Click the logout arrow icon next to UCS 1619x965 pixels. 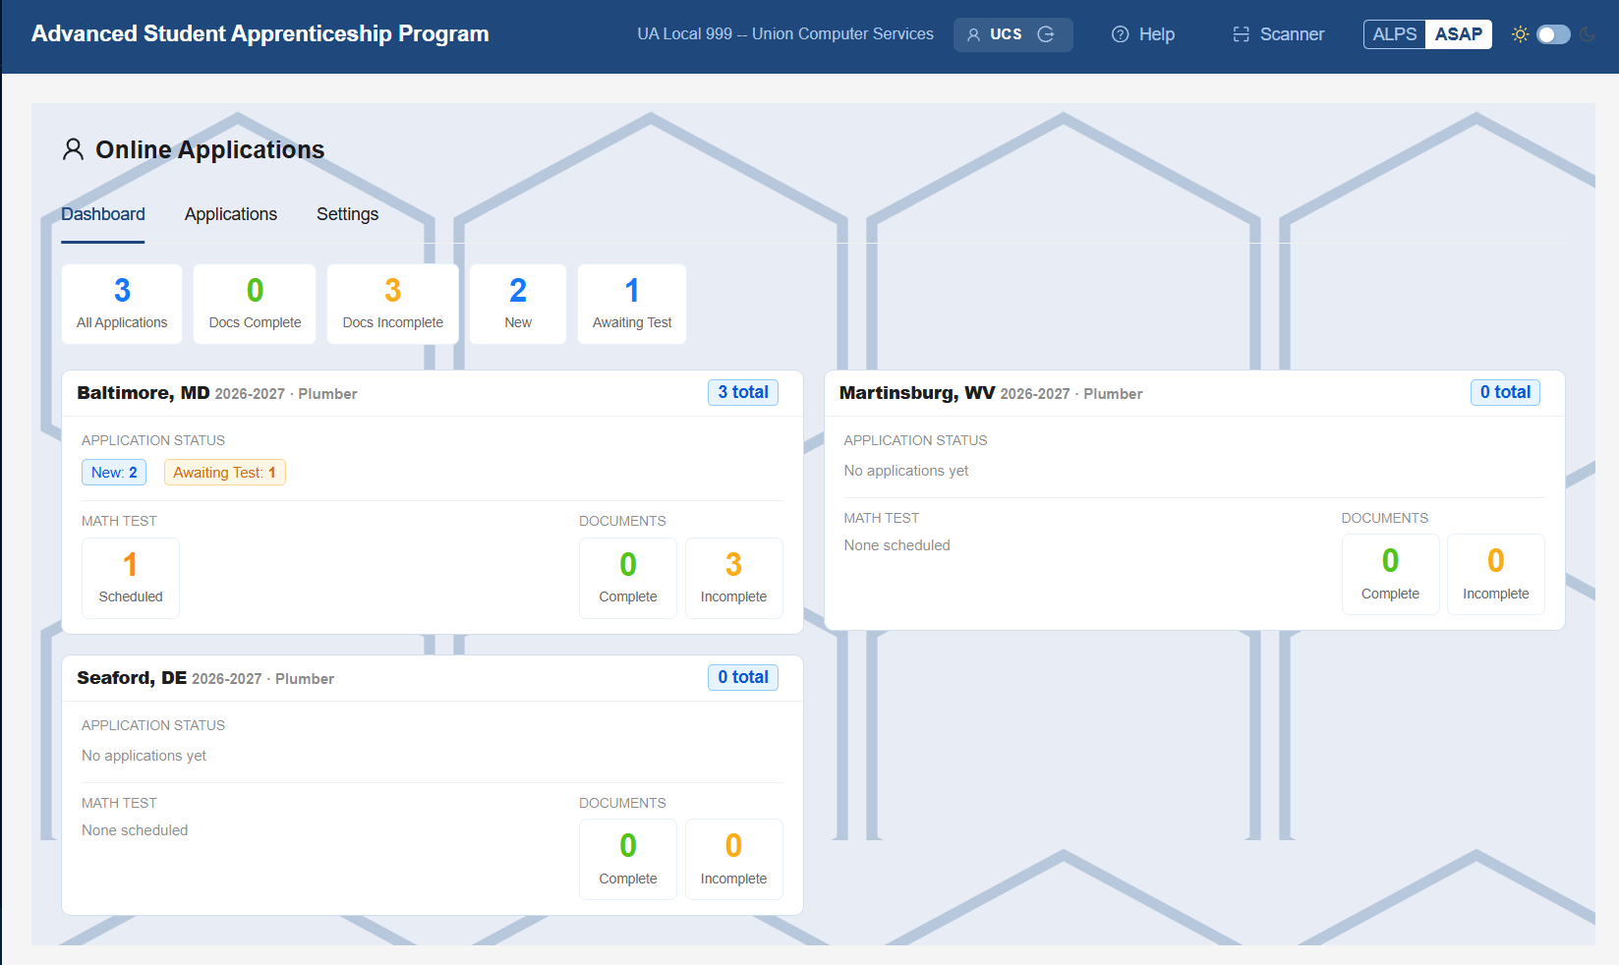pyautogui.click(x=1046, y=34)
